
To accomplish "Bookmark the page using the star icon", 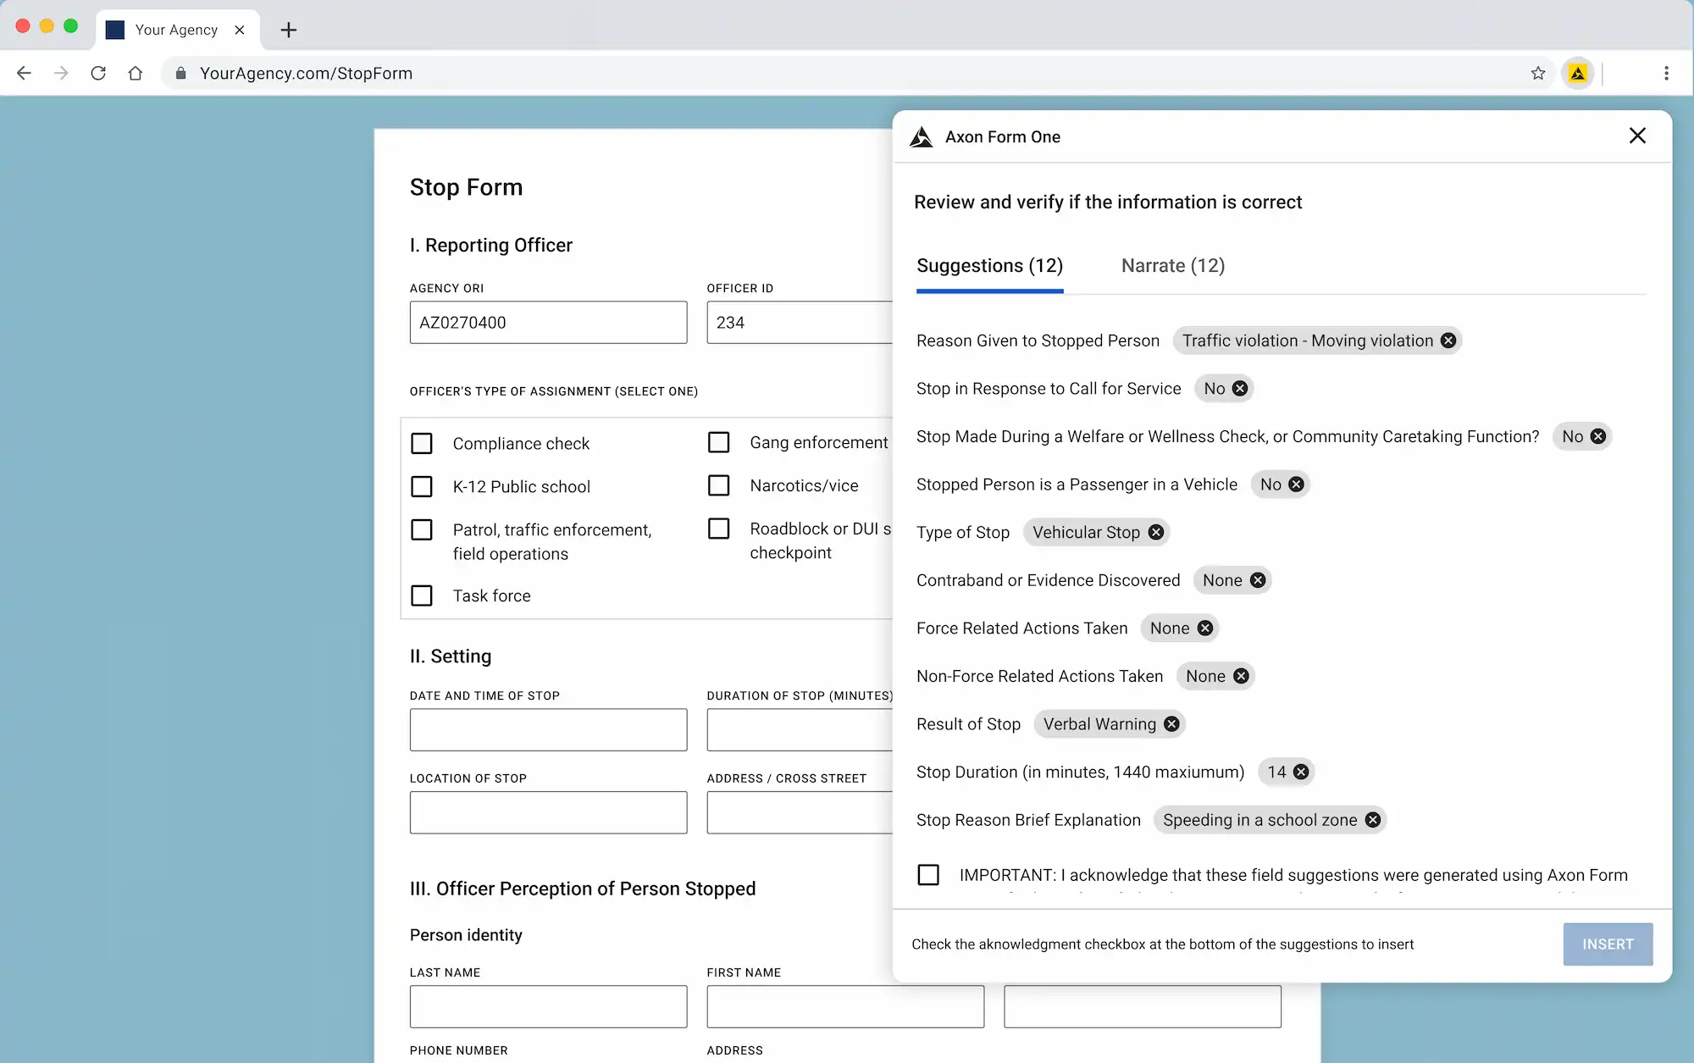I will pyautogui.click(x=1538, y=73).
